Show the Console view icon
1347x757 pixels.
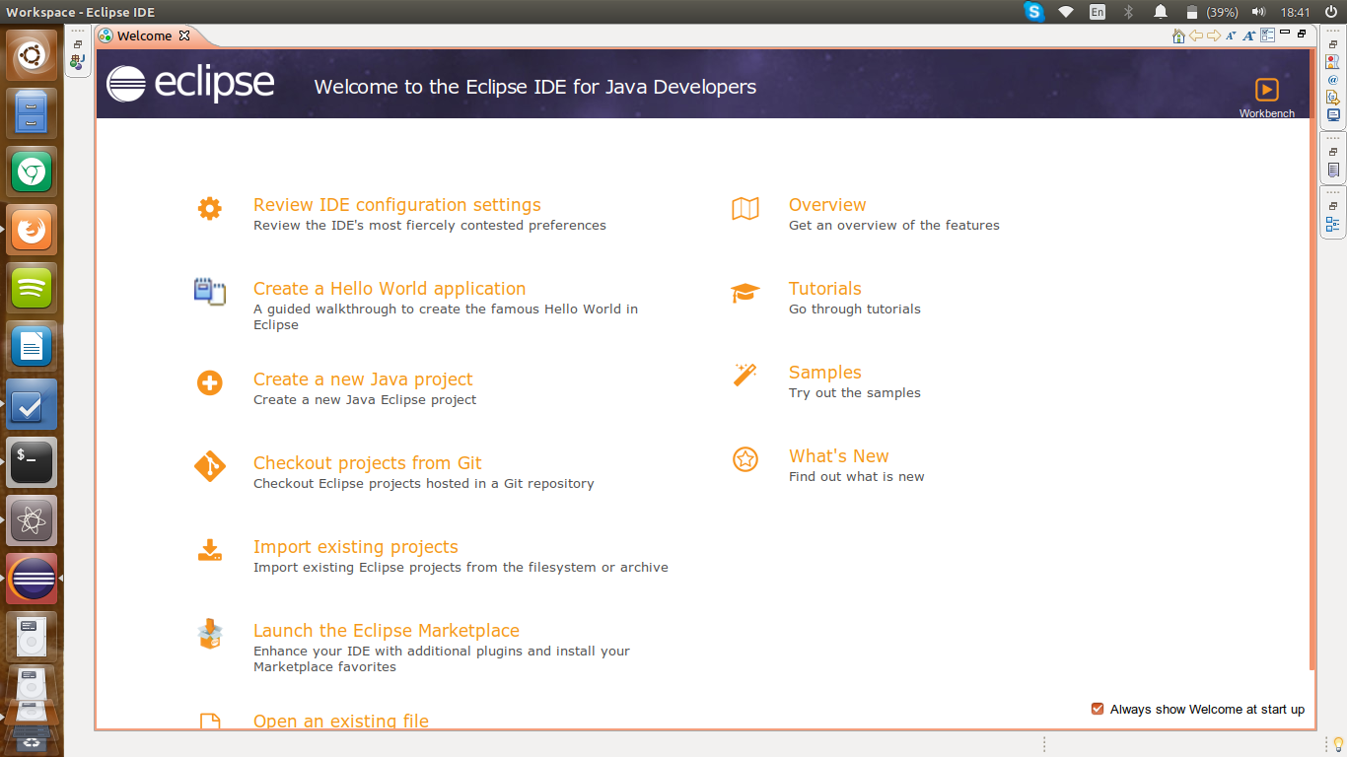click(x=1333, y=114)
